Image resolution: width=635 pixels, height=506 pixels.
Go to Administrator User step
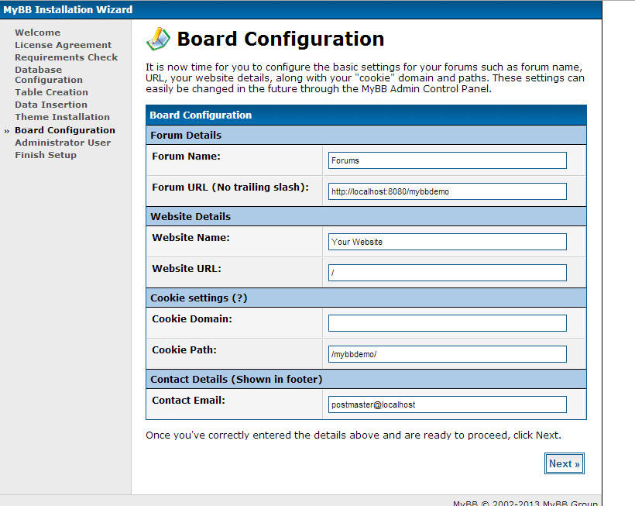tap(63, 143)
